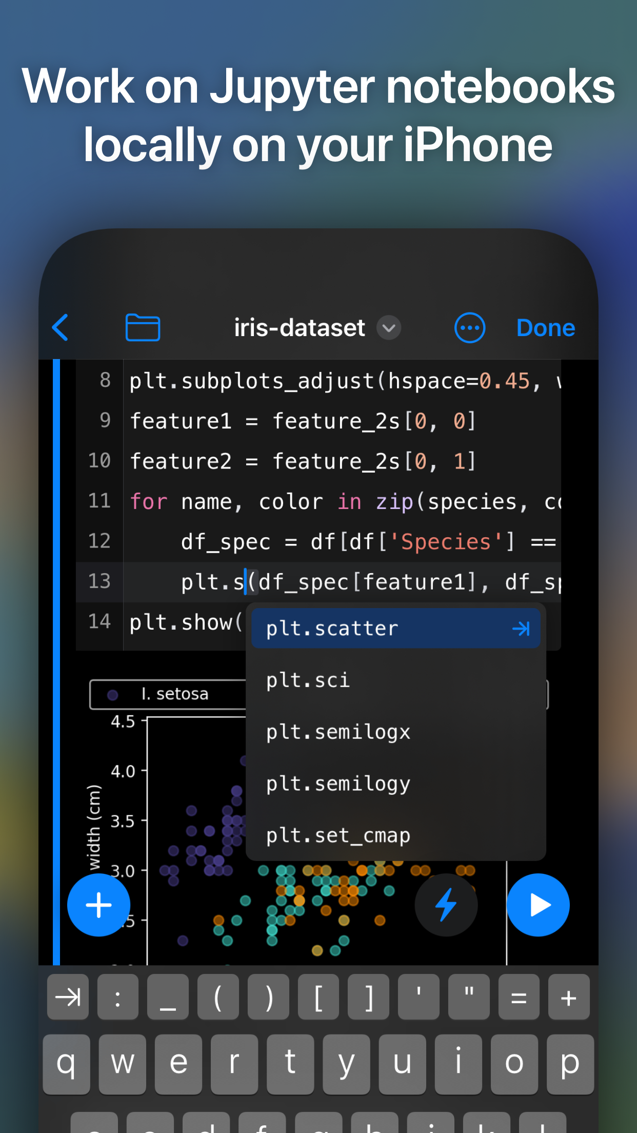
Task: Open the lightning bolt quick actions
Action: click(x=446, y=905)
